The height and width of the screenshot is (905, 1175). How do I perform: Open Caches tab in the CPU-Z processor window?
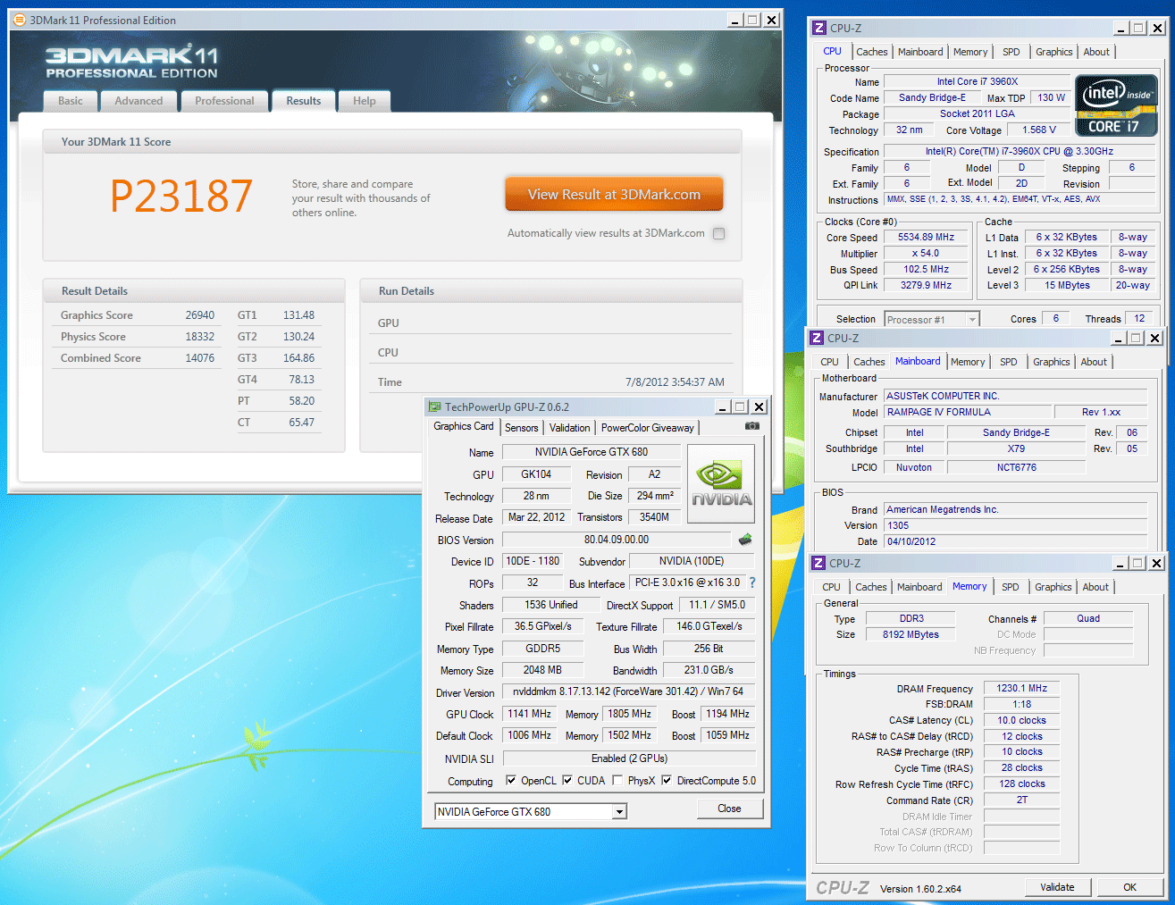point(872,52)
